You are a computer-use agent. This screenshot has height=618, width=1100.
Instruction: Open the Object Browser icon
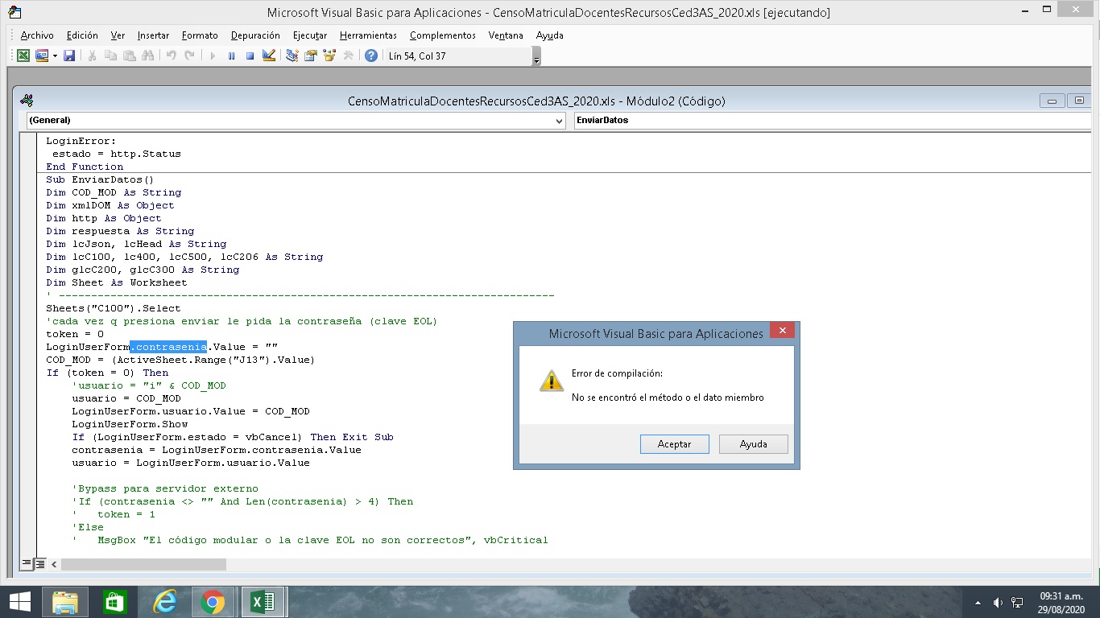(329, 56)
